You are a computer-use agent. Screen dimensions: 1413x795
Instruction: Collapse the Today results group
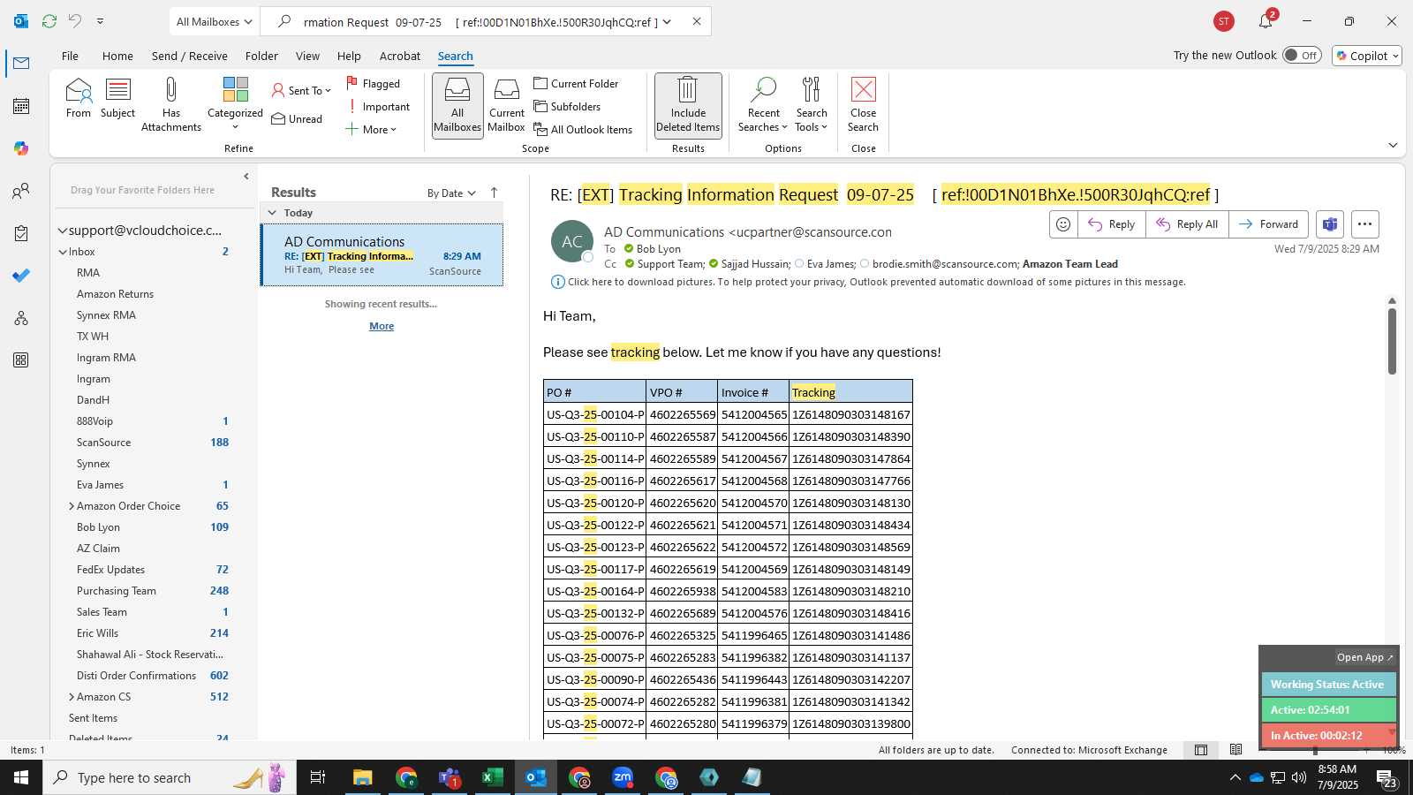272,213
